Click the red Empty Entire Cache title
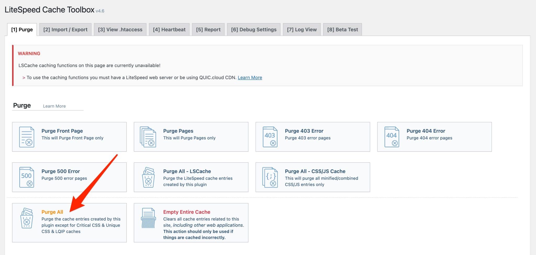This screenshot has width=536, height=255. pos(187,212)
